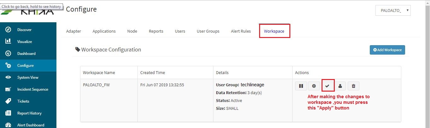Apply changes with the checkmark button
The width and height of the screenshot is (430, 128).
[x=327, y=86]
